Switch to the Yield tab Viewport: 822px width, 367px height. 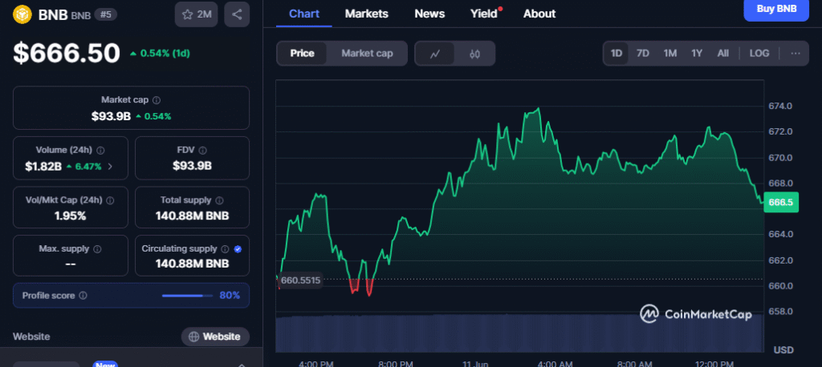click(484, 14)
